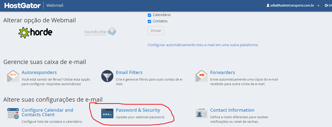Uncheck the Calendário checkbox

149,15
